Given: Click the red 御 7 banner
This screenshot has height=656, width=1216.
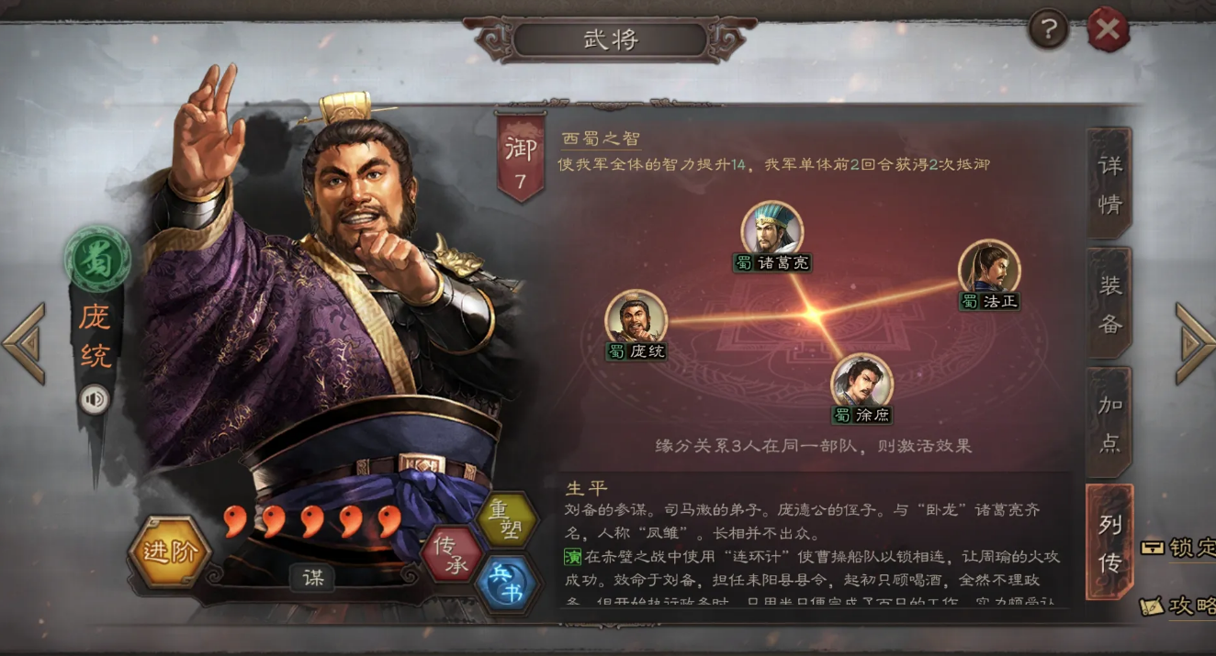Looking at the screenshot, I should pyautogui.click(x=520, y=156).
